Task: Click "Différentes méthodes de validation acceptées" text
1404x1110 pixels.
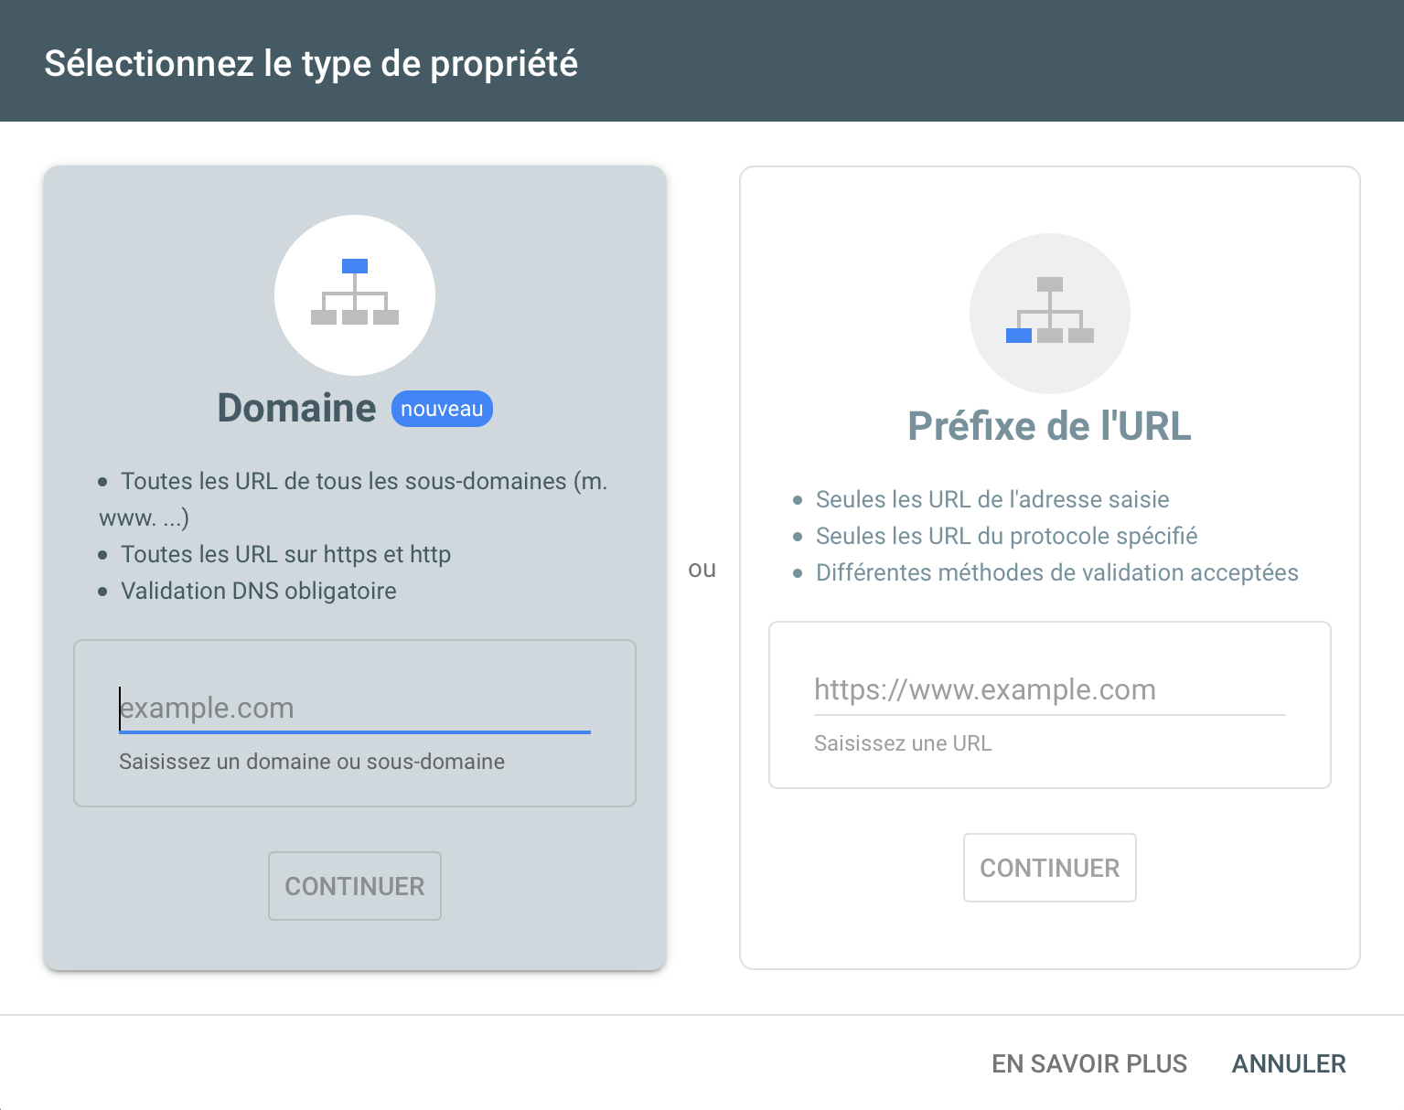Action: [1057, 572]
